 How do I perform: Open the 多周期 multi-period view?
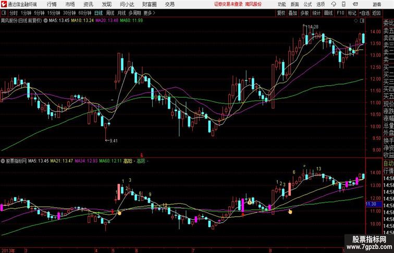pyautogui.click(x=134, y=13)
